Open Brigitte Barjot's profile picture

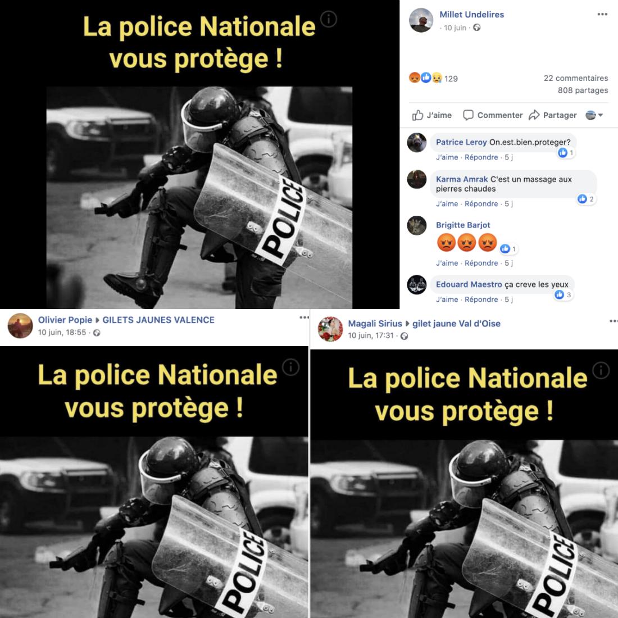(x=417, y=225)
